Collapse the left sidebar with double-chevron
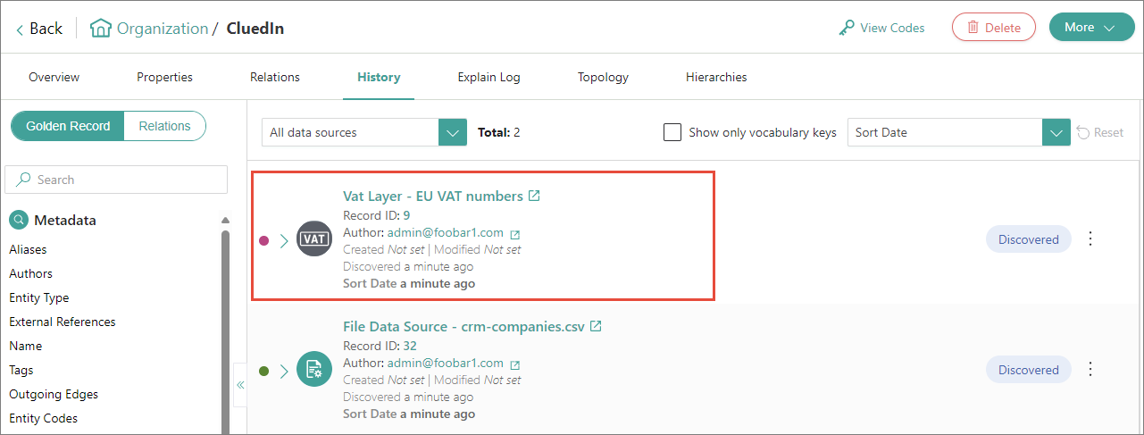 tap(240, 385)
